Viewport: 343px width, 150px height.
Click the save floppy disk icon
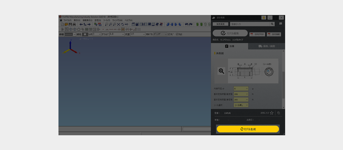click(70, 24)
